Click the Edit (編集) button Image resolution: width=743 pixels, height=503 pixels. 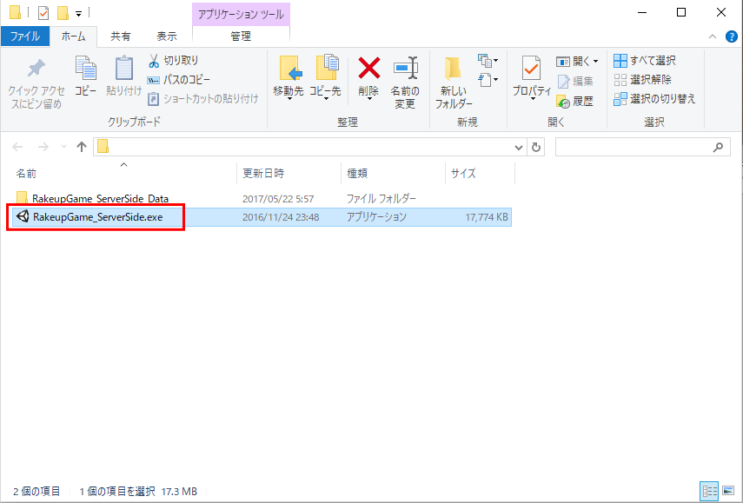pos(575,81)
